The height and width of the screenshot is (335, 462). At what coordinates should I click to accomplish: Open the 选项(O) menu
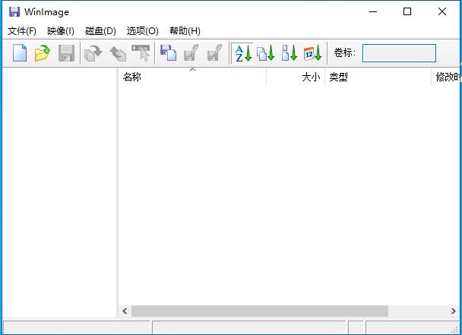click(x=143, y=31)
